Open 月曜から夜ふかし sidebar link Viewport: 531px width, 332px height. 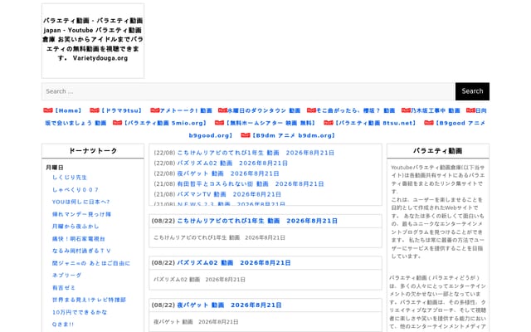click(x=76, y=227)
